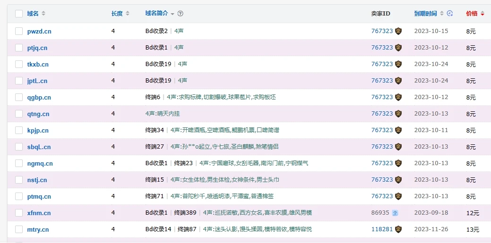The width and height of the screenshot is (491, 243).
Task: Click the clock icon next to 到期时间
Action: 450,14
